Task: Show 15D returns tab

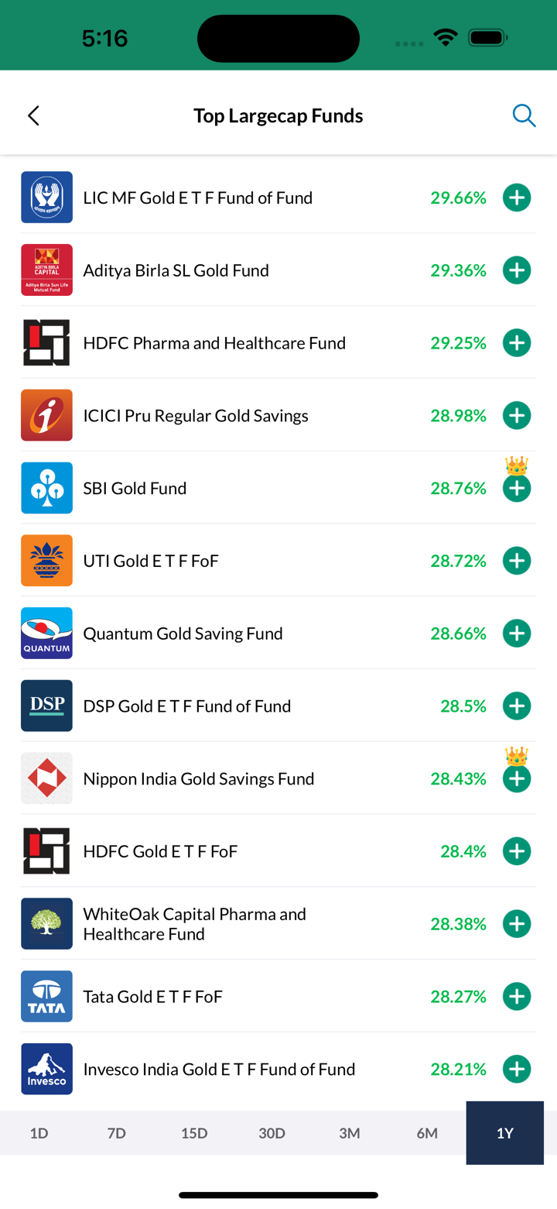Action: [194, 1133]
